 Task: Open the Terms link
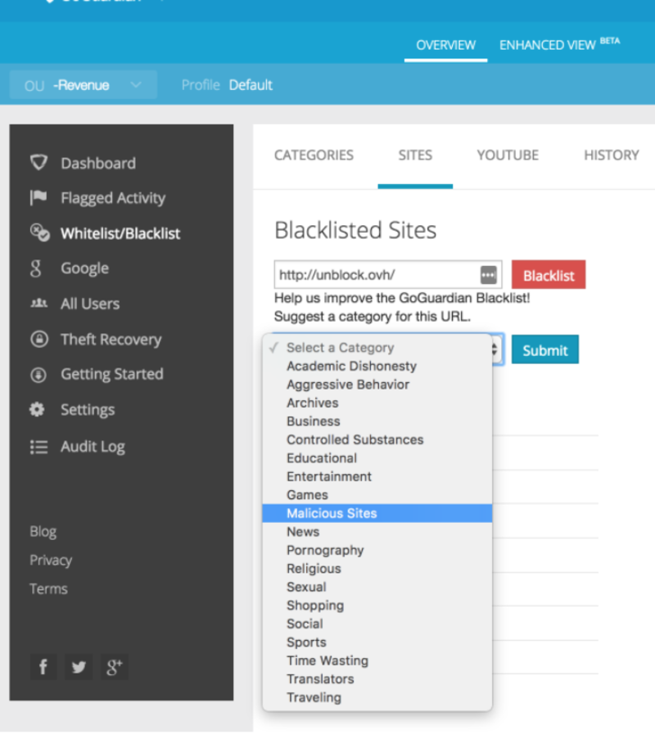(x=48, y=588)
